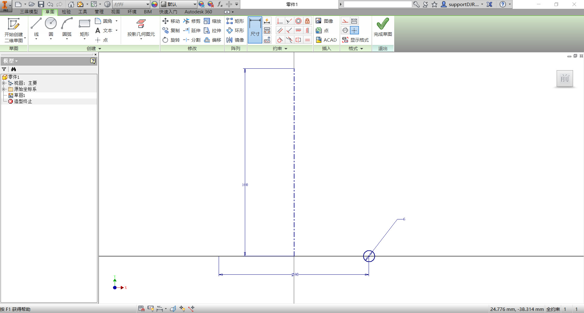Apply the Parallel constraint icon
This screenshot has height=313, width=584.
pyautogui.click(x=280, y=30)
